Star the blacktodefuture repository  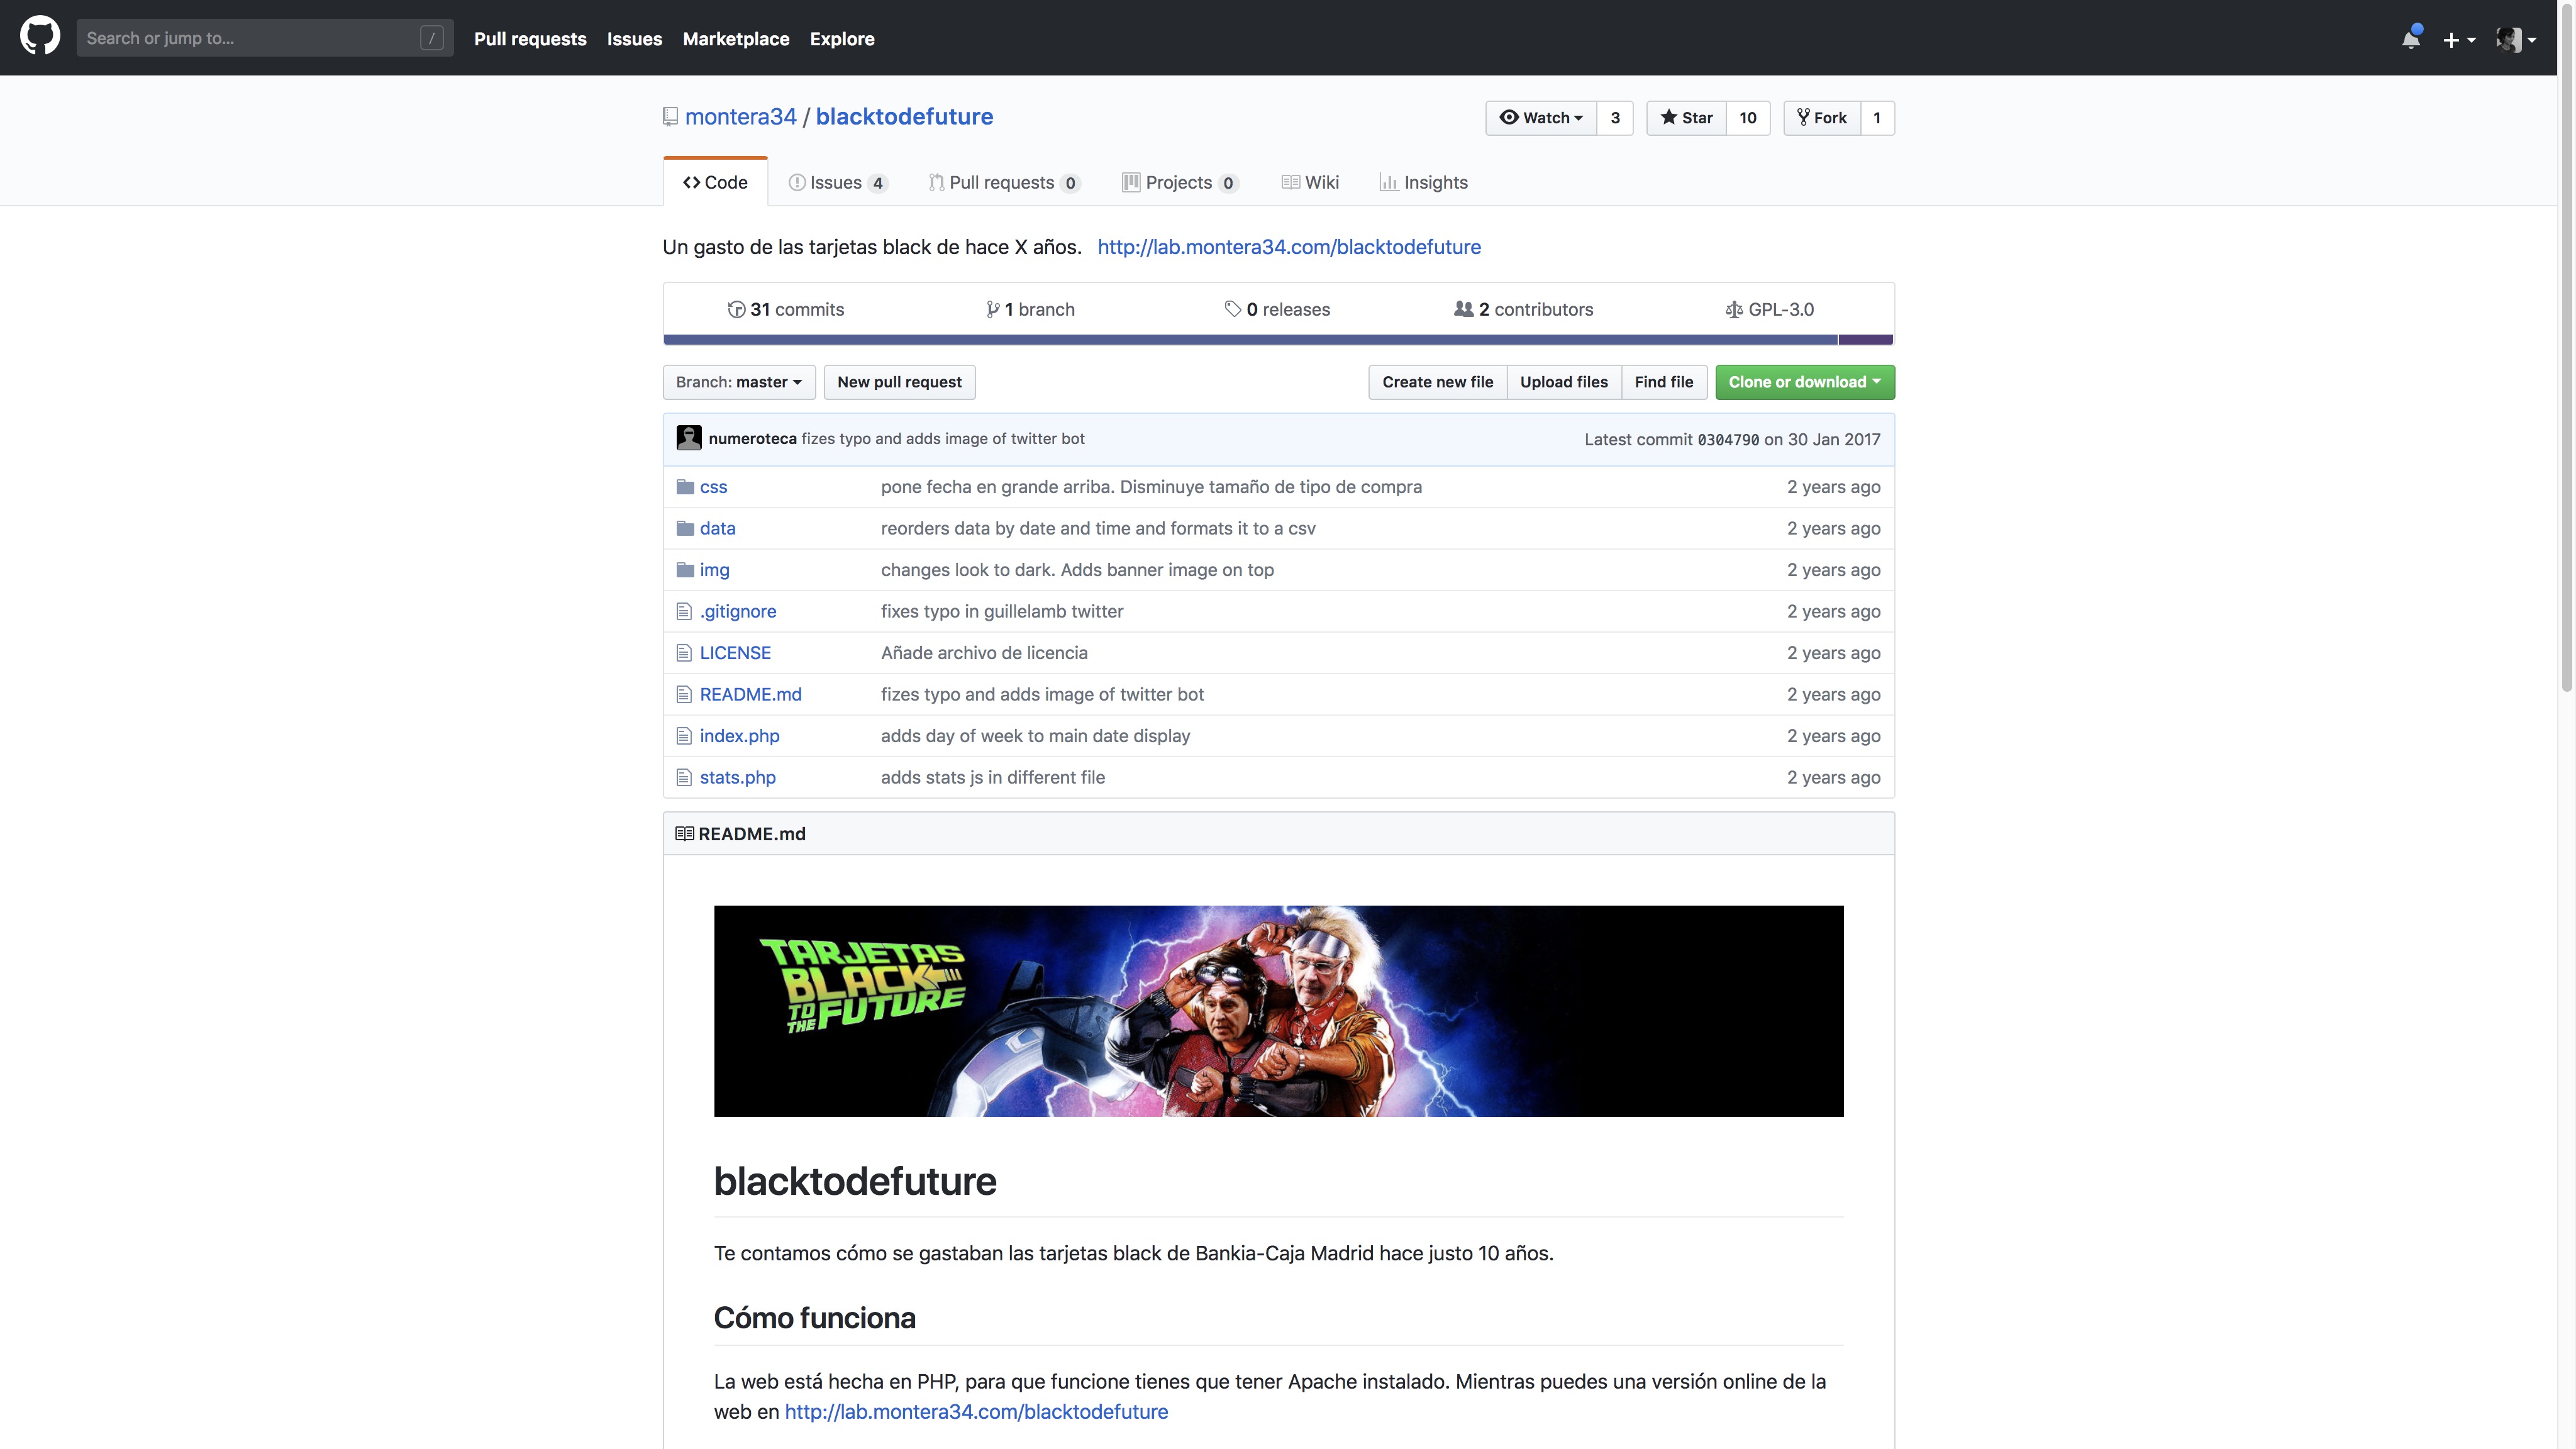1687,118
